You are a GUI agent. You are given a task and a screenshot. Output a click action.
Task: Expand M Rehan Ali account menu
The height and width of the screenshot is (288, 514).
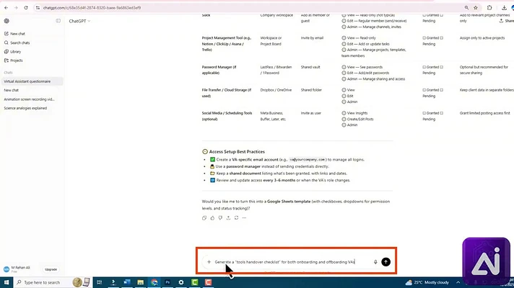click(17, 269)
